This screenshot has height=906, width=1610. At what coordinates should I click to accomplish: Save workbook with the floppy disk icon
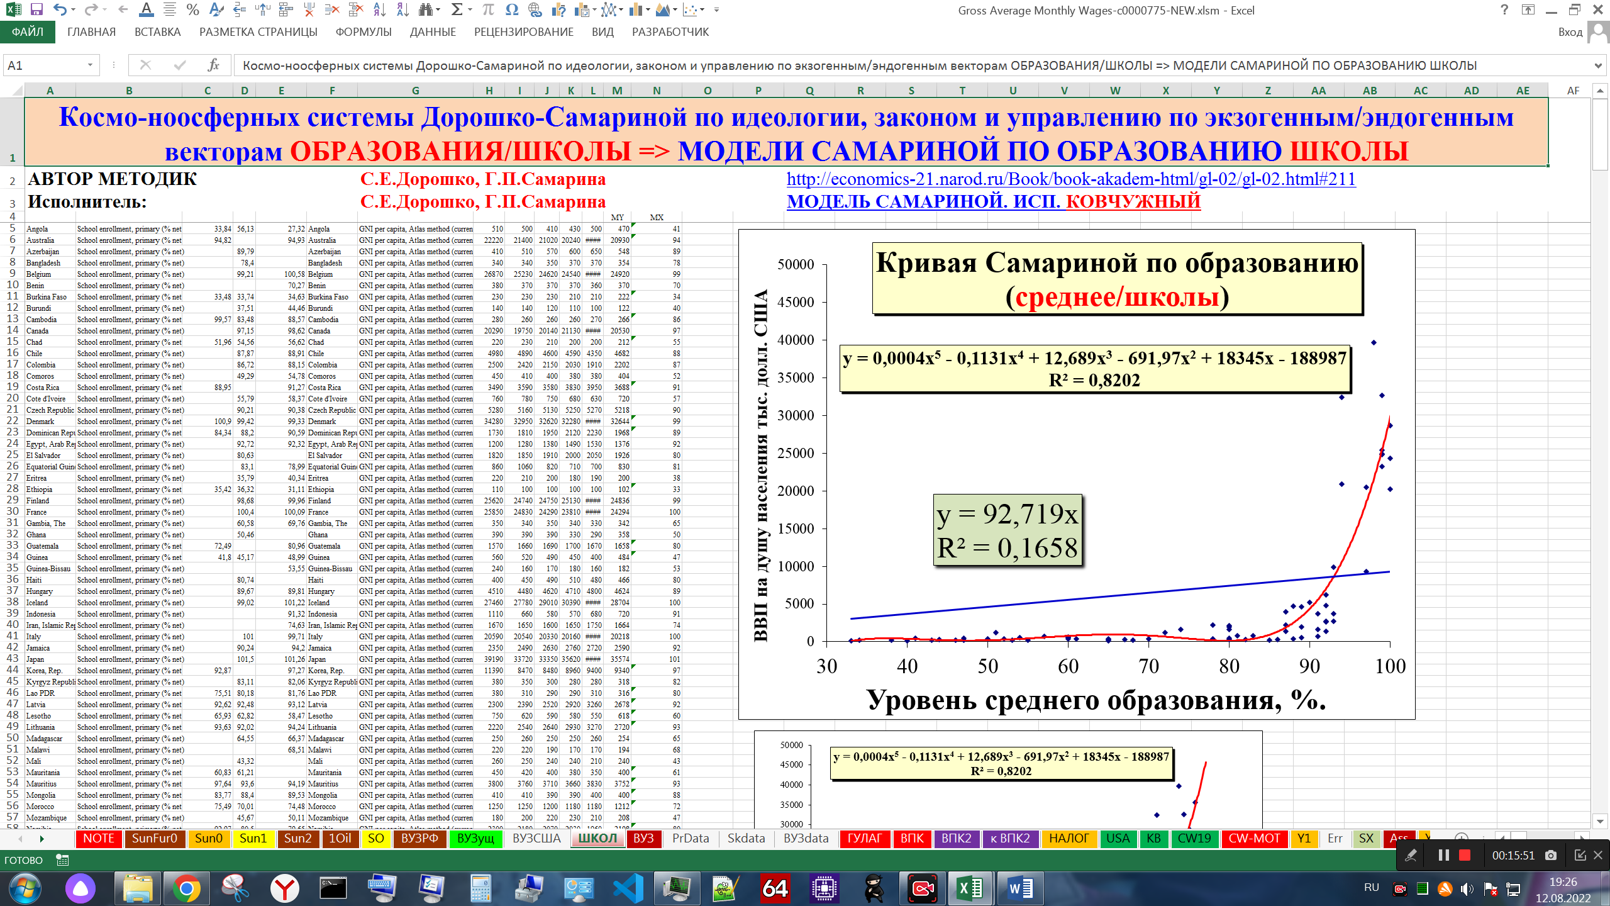pyautogui.click(x=36, y=9)
